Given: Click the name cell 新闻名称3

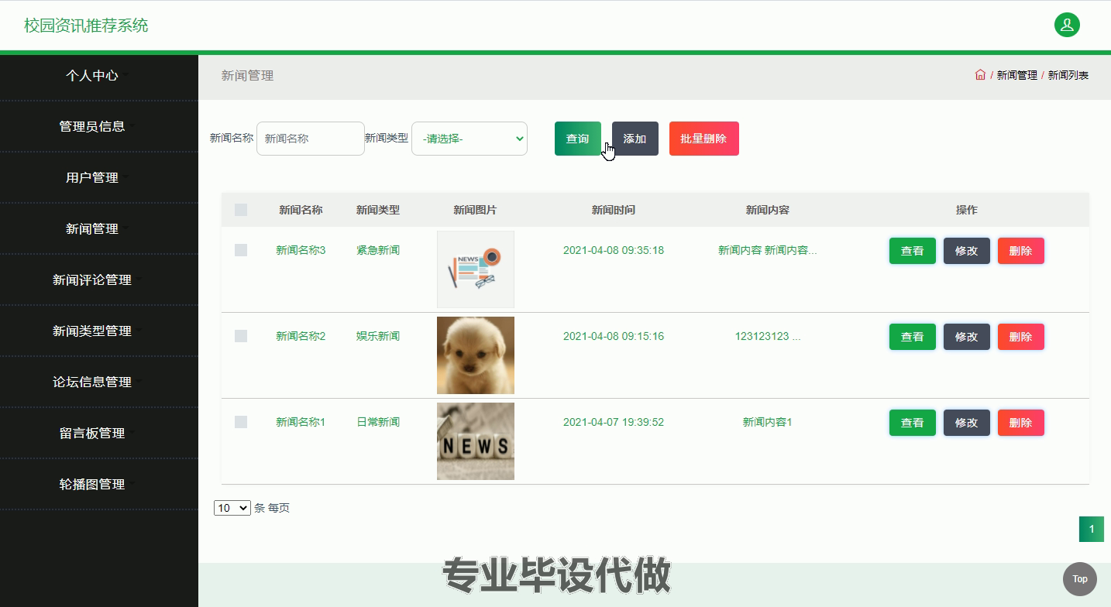Looking at the screenshot, I should [x=301, y=250].
